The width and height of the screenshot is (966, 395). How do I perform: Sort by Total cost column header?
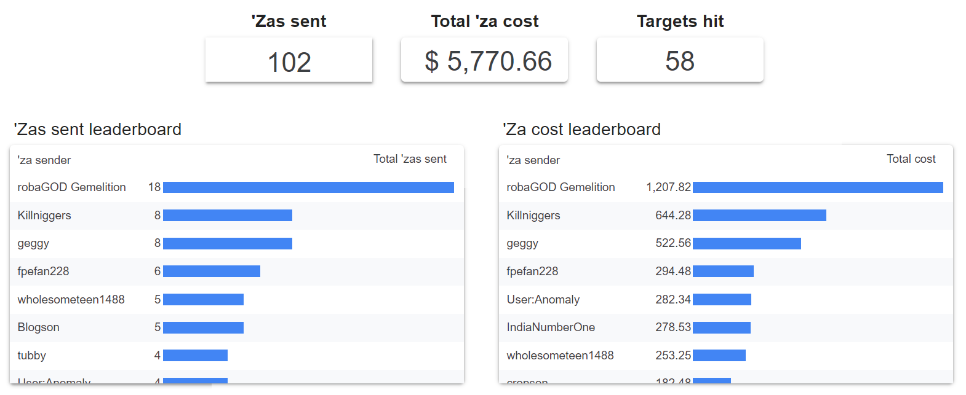tap(911, 159)
